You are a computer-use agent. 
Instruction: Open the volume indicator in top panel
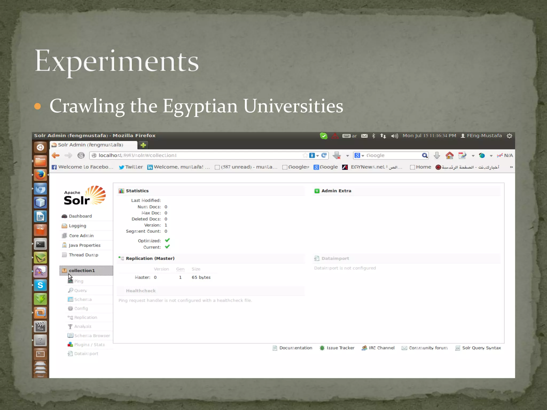[394, 136]
